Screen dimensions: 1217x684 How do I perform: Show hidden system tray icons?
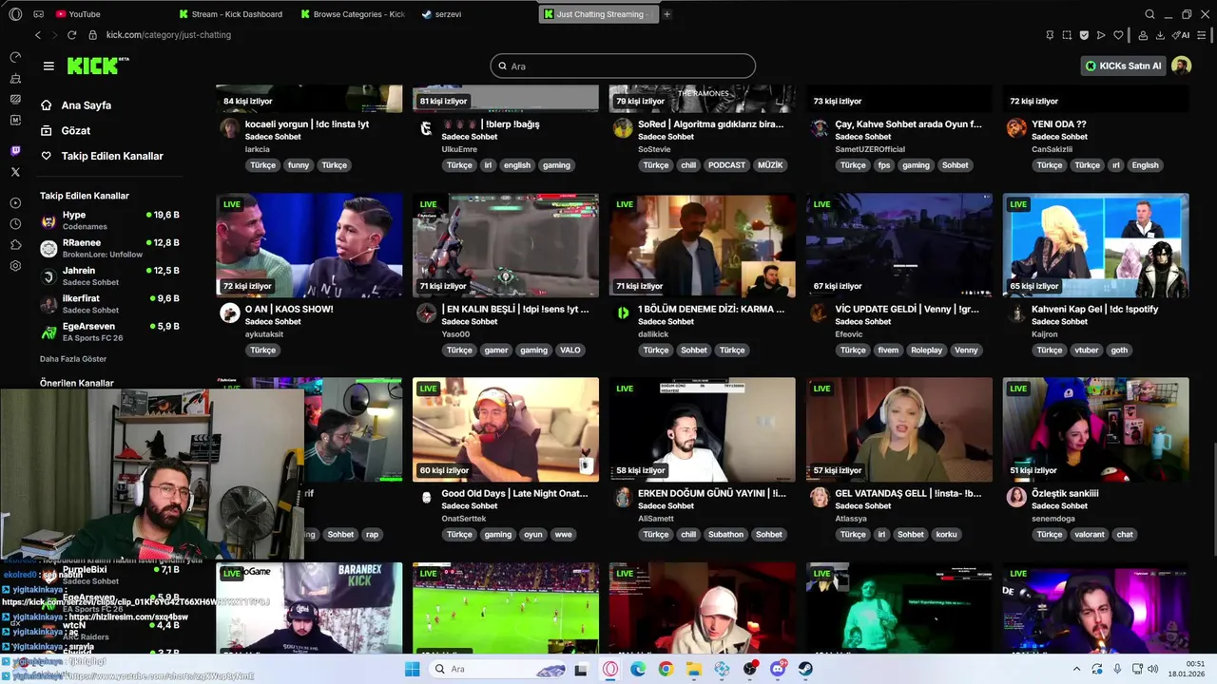(1076, 669)
